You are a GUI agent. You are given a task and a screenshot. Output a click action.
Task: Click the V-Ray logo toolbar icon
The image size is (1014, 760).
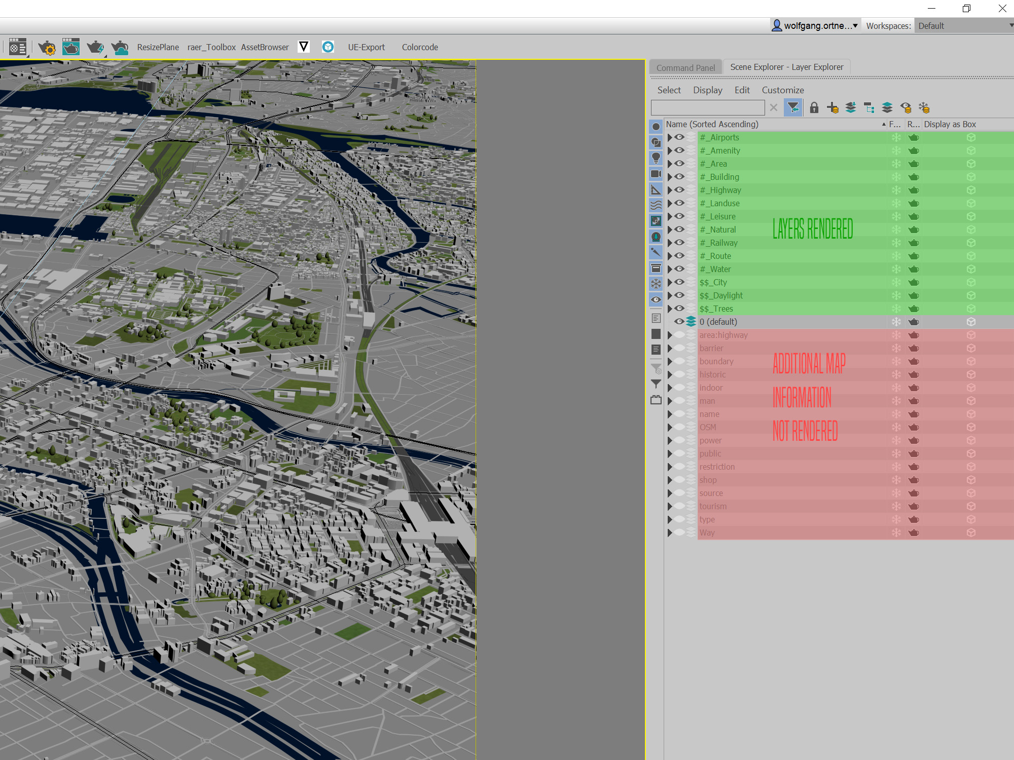tap(304, 47)
